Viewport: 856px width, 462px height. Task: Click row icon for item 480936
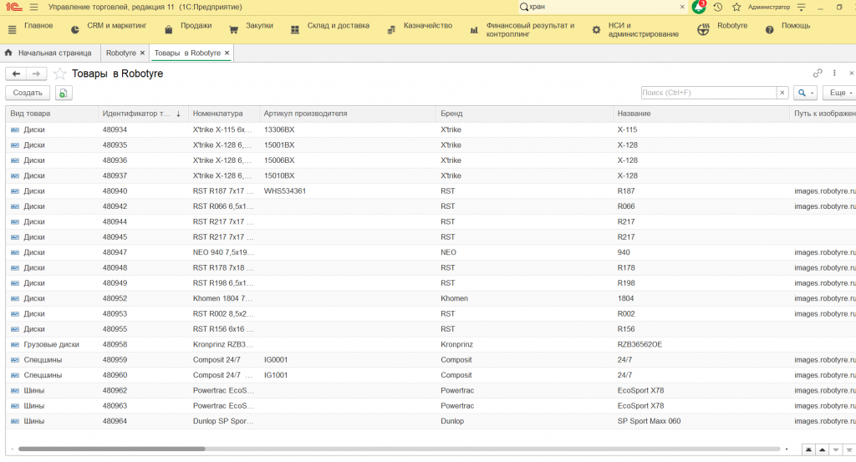(15, 160)
